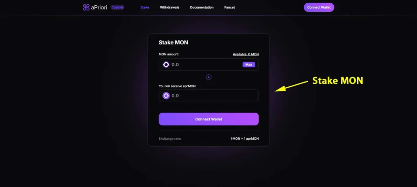Go to the Faucet page

click(x=230, y=7)
